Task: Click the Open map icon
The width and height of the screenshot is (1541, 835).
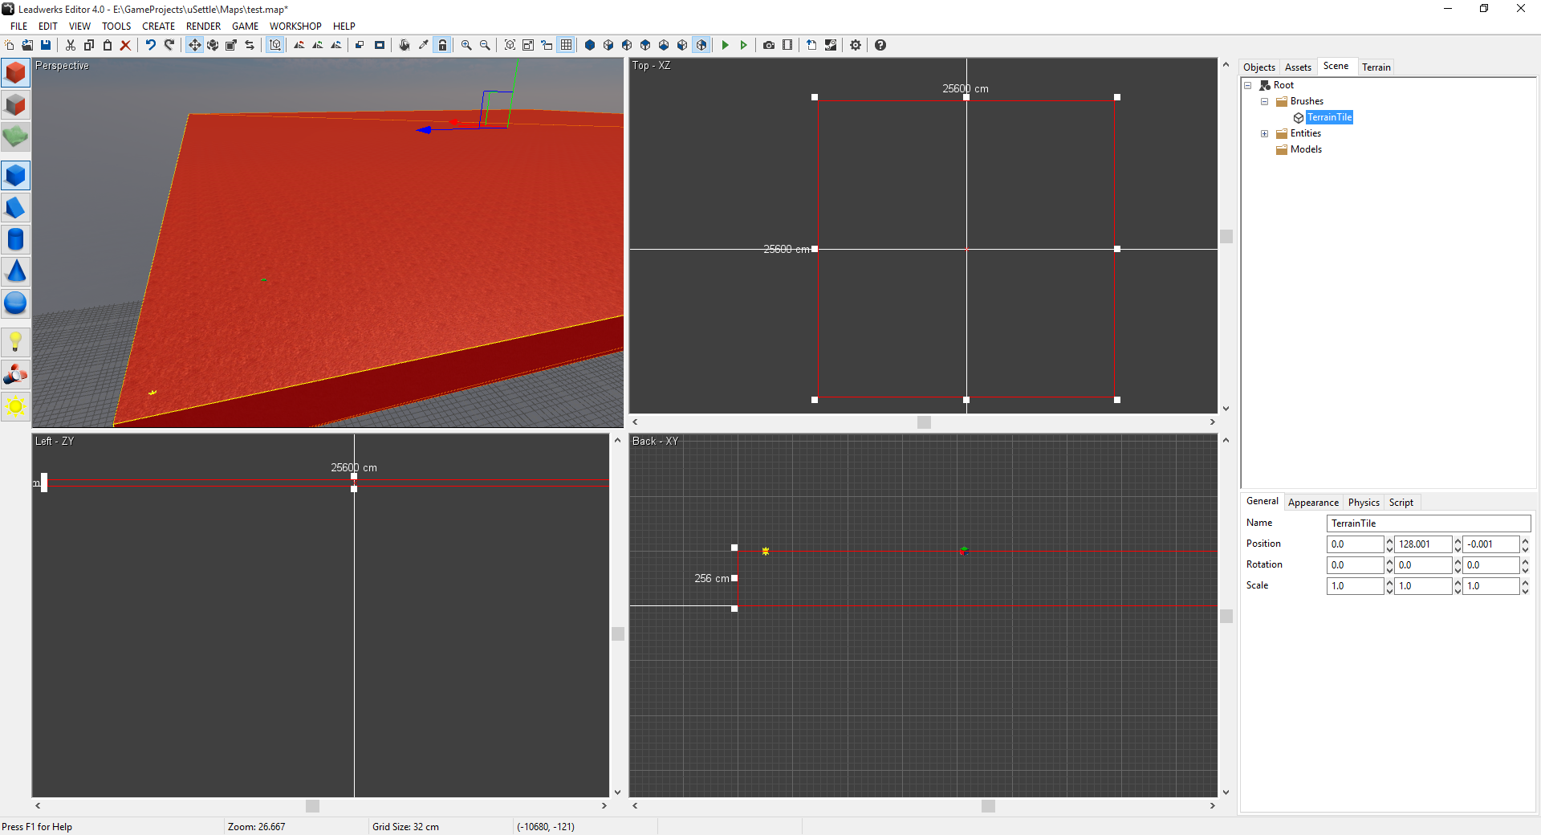Action: [27, 45]
